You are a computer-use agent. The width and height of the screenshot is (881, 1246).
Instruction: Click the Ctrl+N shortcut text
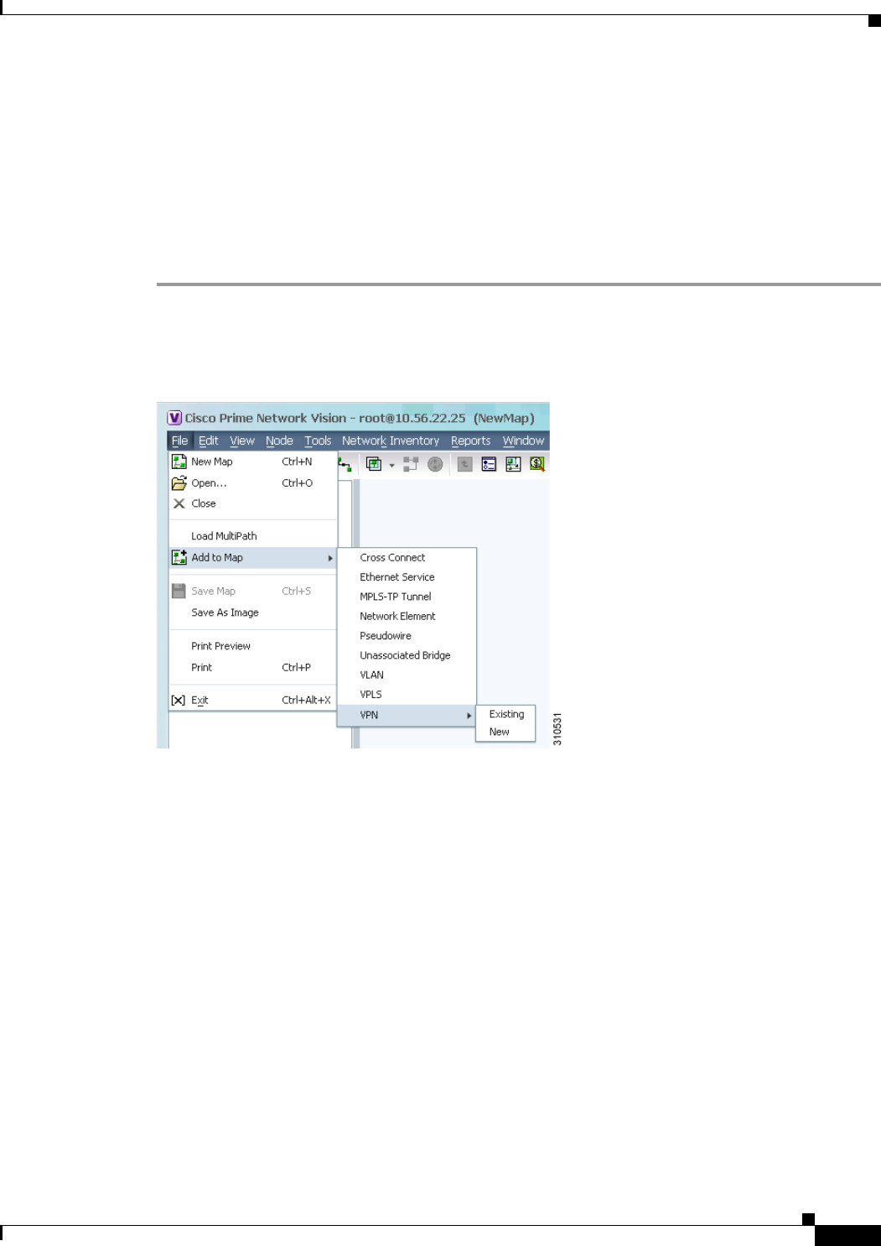[297, 461]
